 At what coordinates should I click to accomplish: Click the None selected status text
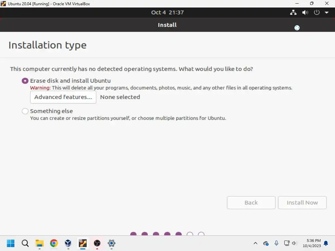click(x=120, y=97)
